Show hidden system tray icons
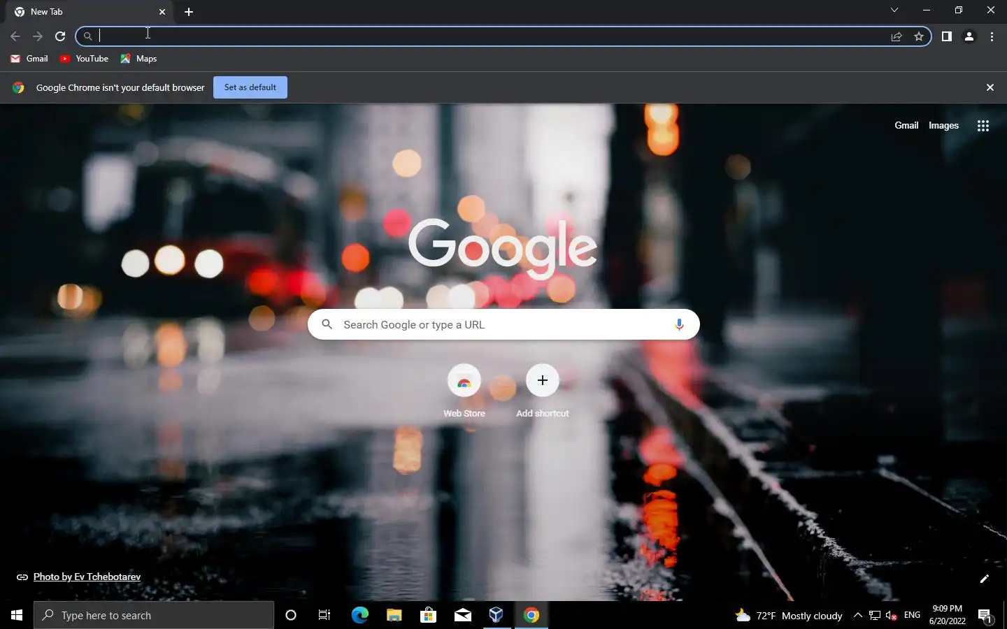 pos(858,615)
